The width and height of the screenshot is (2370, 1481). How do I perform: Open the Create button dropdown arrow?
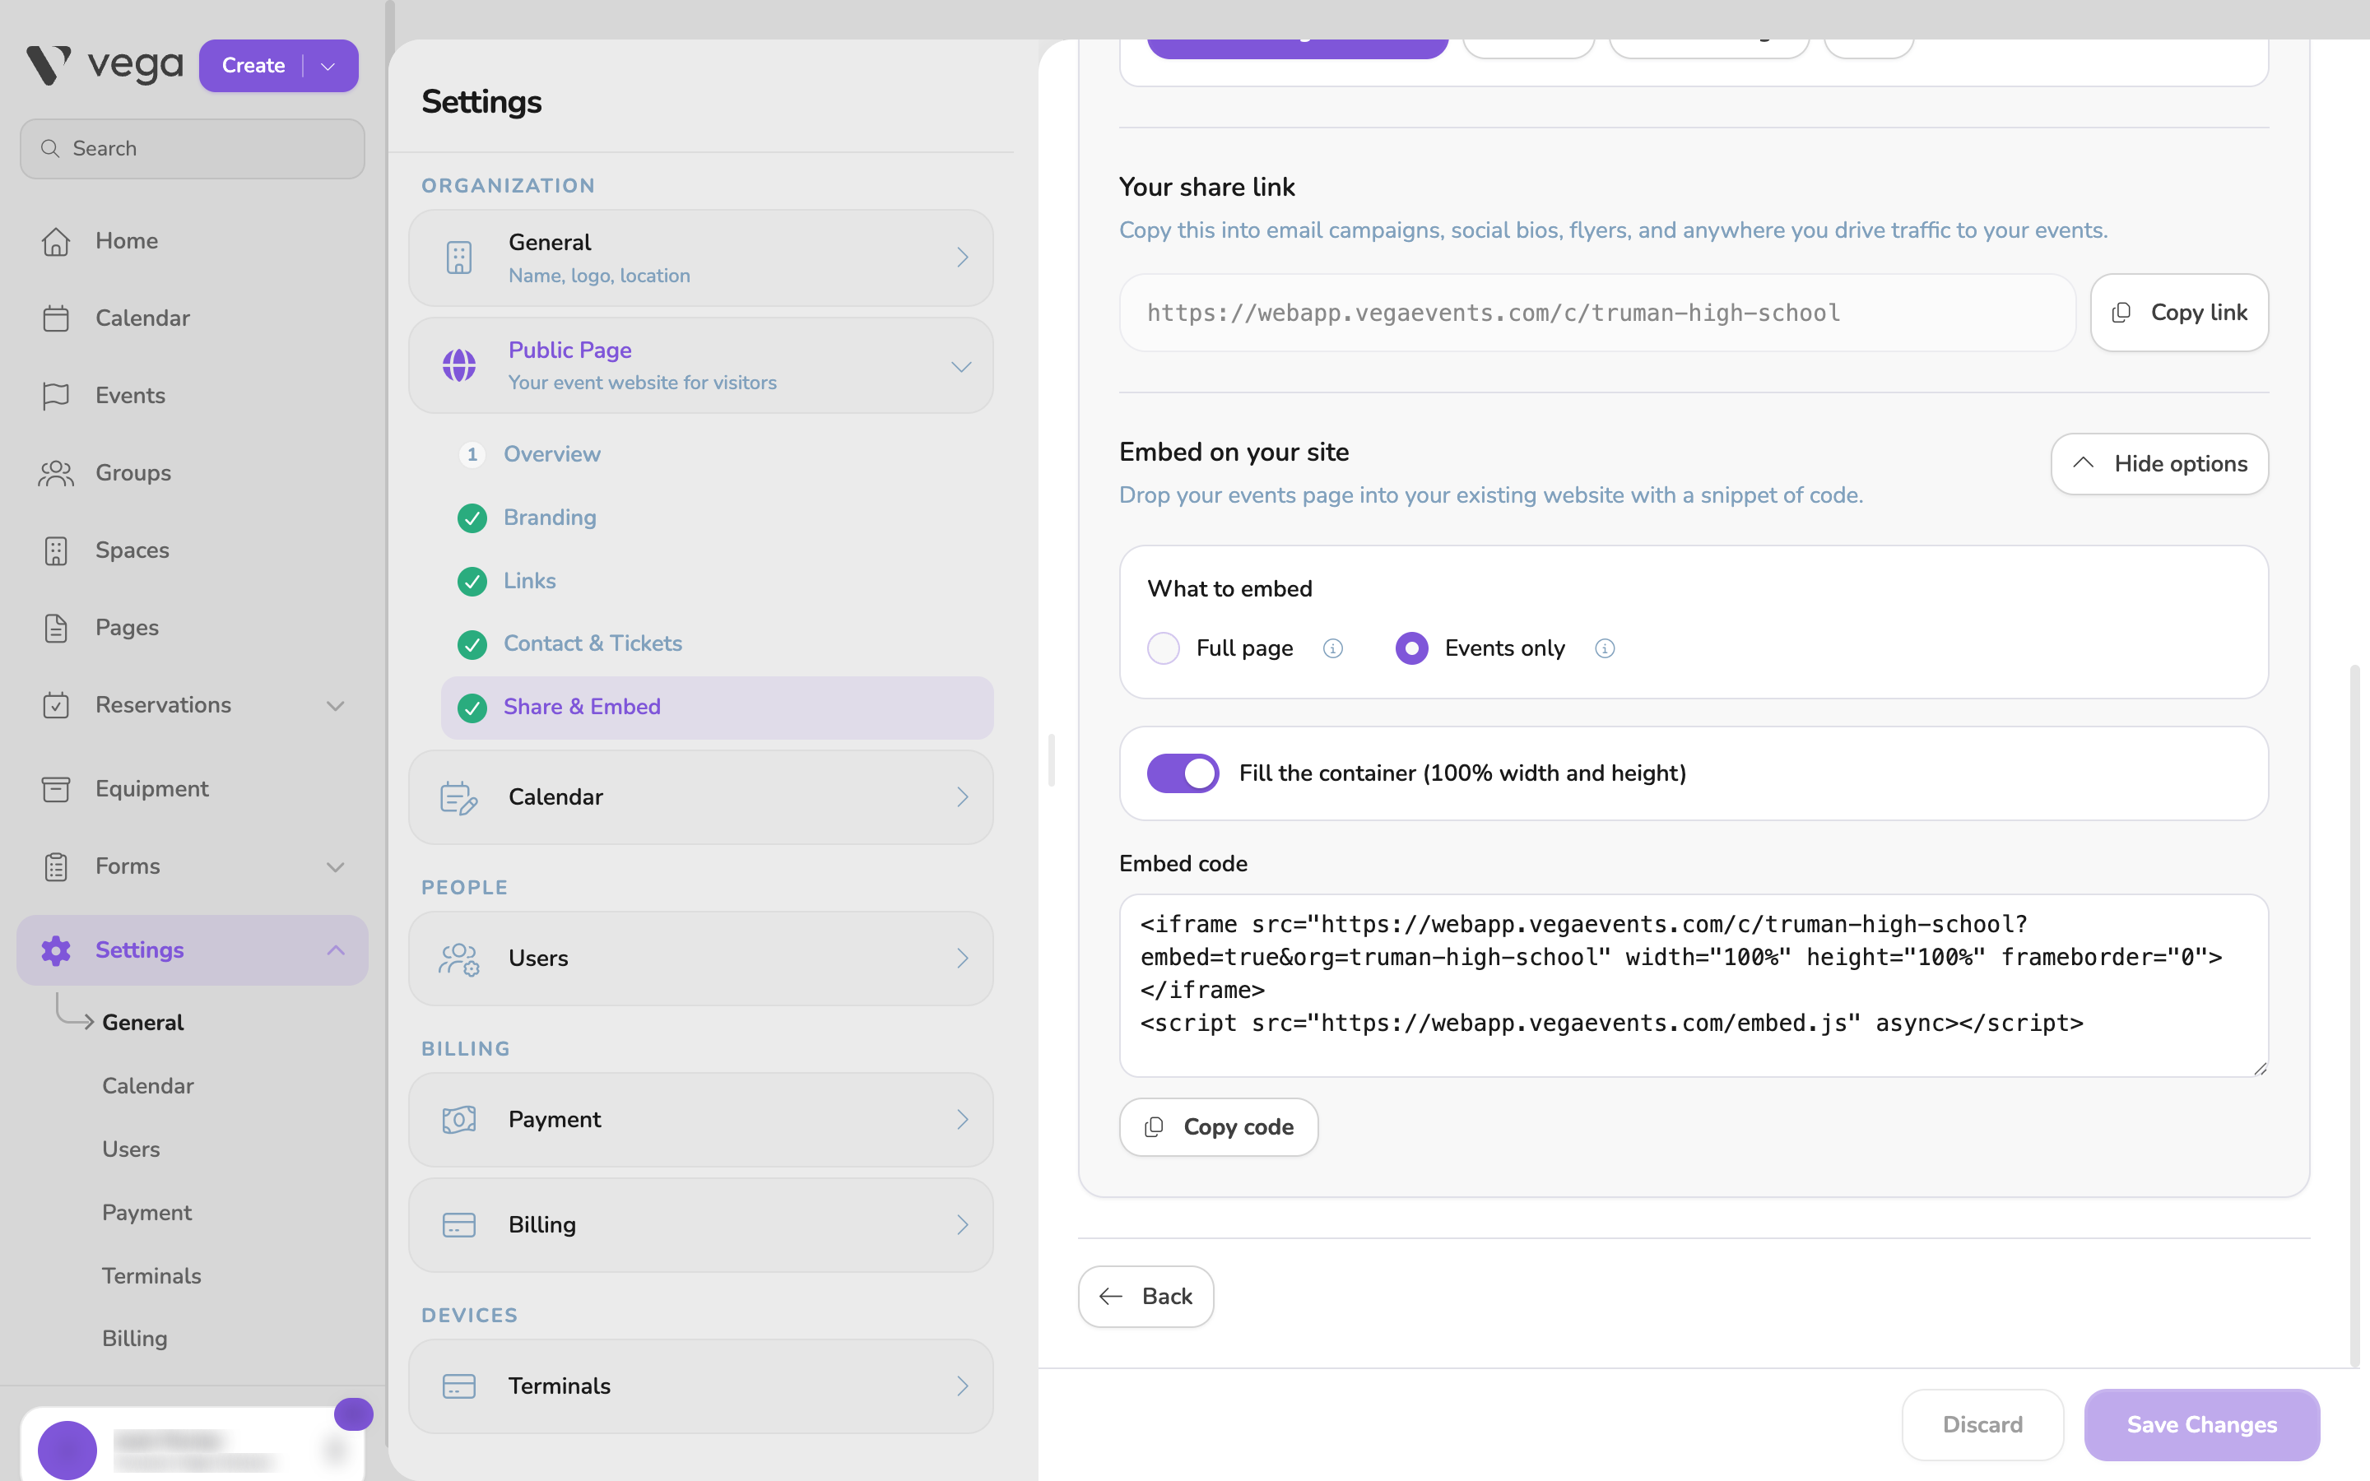[328, 66]
